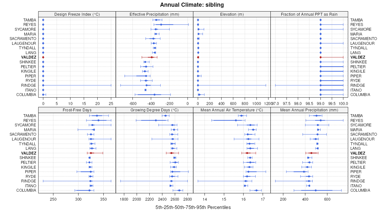The height and width of the screenshot is (216, 384).
Task: Select the Growing Degree Days panel header
Action: 154,110
